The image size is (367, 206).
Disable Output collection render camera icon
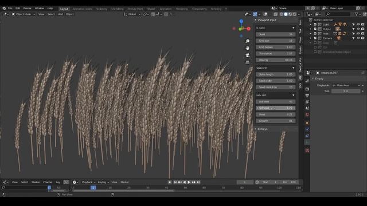coord(363,29)
